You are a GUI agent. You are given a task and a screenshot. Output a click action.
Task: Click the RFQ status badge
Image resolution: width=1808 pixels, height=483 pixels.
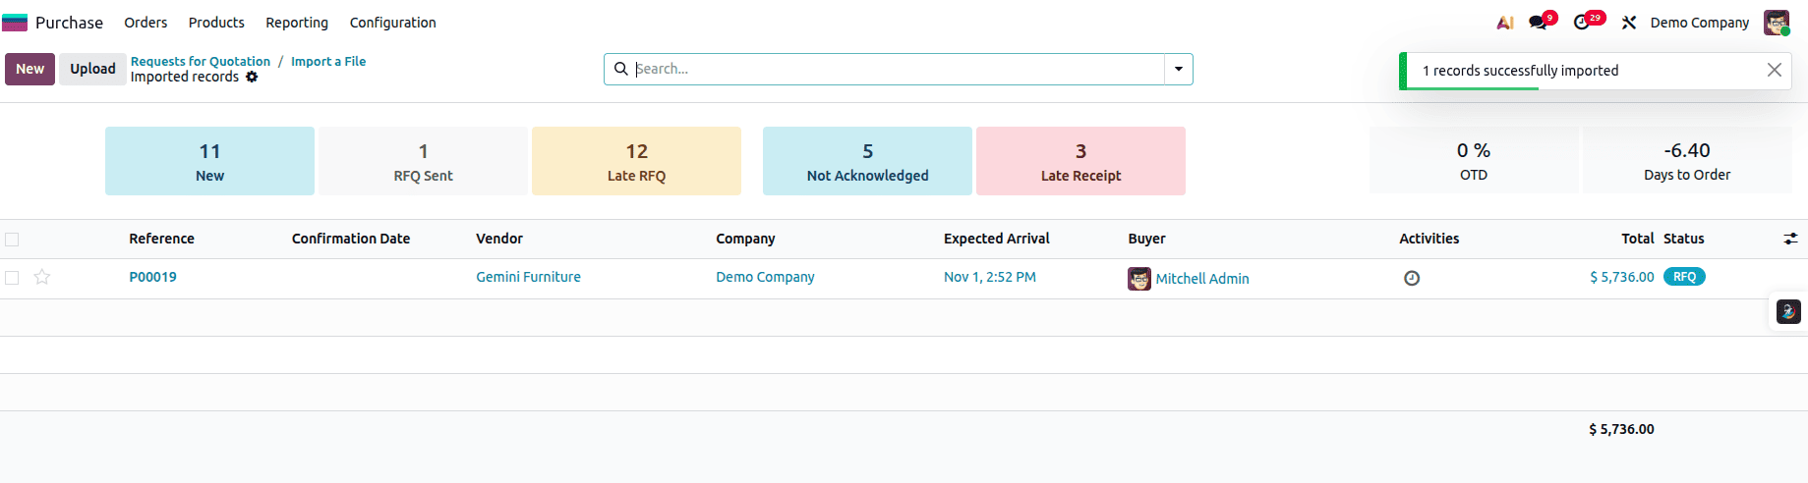(1684, 277)
